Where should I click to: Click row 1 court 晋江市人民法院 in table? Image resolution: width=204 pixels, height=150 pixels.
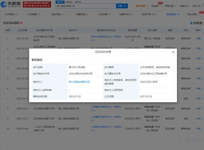(x=152, y=38)
